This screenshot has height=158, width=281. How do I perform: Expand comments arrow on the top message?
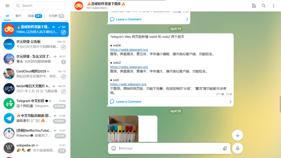187,19
